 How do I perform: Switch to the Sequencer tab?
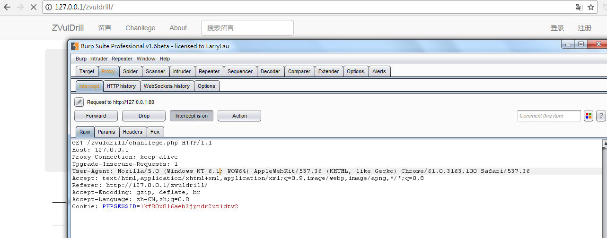(x=240, y=71)
